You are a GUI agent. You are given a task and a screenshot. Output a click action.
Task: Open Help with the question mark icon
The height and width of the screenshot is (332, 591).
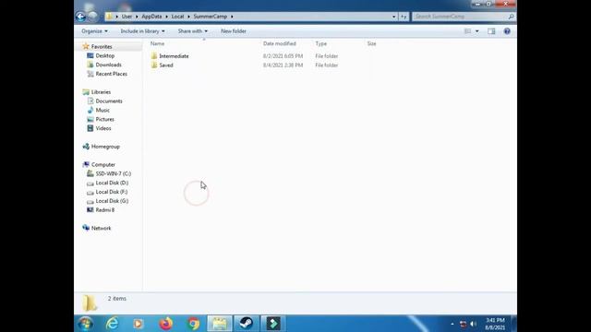pyautogui.click(x=507, y=31)
